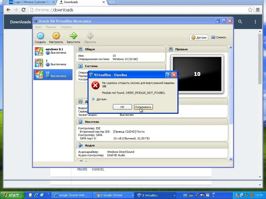The height and width of the screenshot is (199, 266).
Task: Click details pane scrollbar down arrow
Action: click(231, 159)
